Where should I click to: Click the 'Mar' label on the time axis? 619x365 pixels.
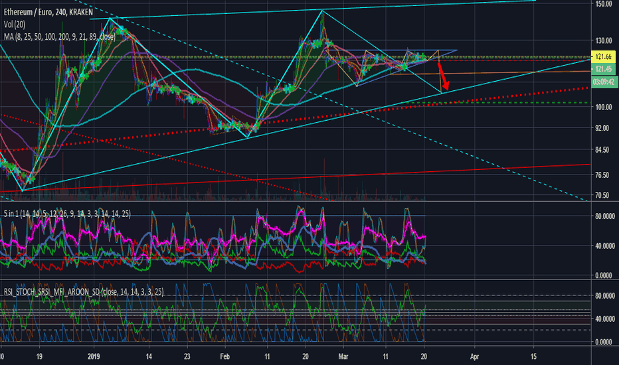point(343,357)
